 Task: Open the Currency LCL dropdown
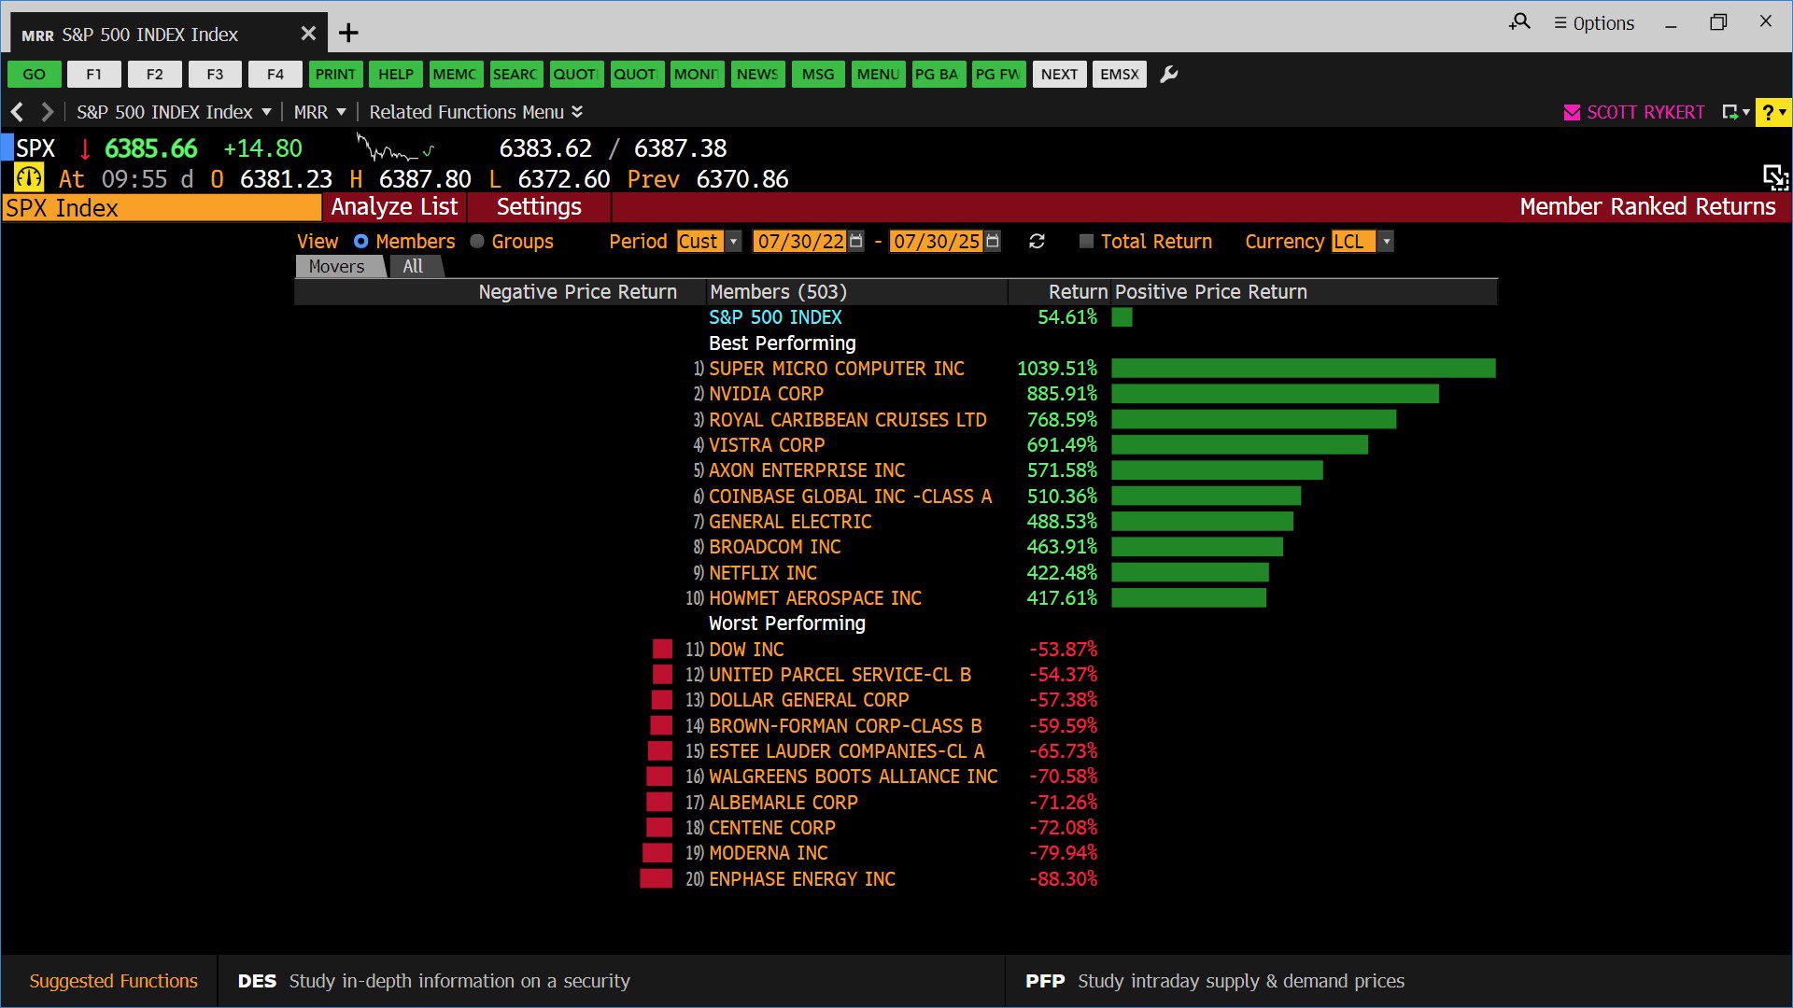(x=1387, y=242)
